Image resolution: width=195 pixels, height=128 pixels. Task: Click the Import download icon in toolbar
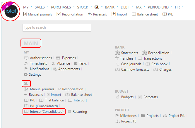tap(114, 14)
